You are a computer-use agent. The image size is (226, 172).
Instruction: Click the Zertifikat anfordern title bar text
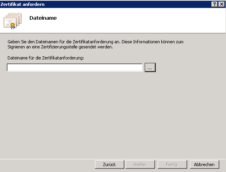tap(22, 4)
